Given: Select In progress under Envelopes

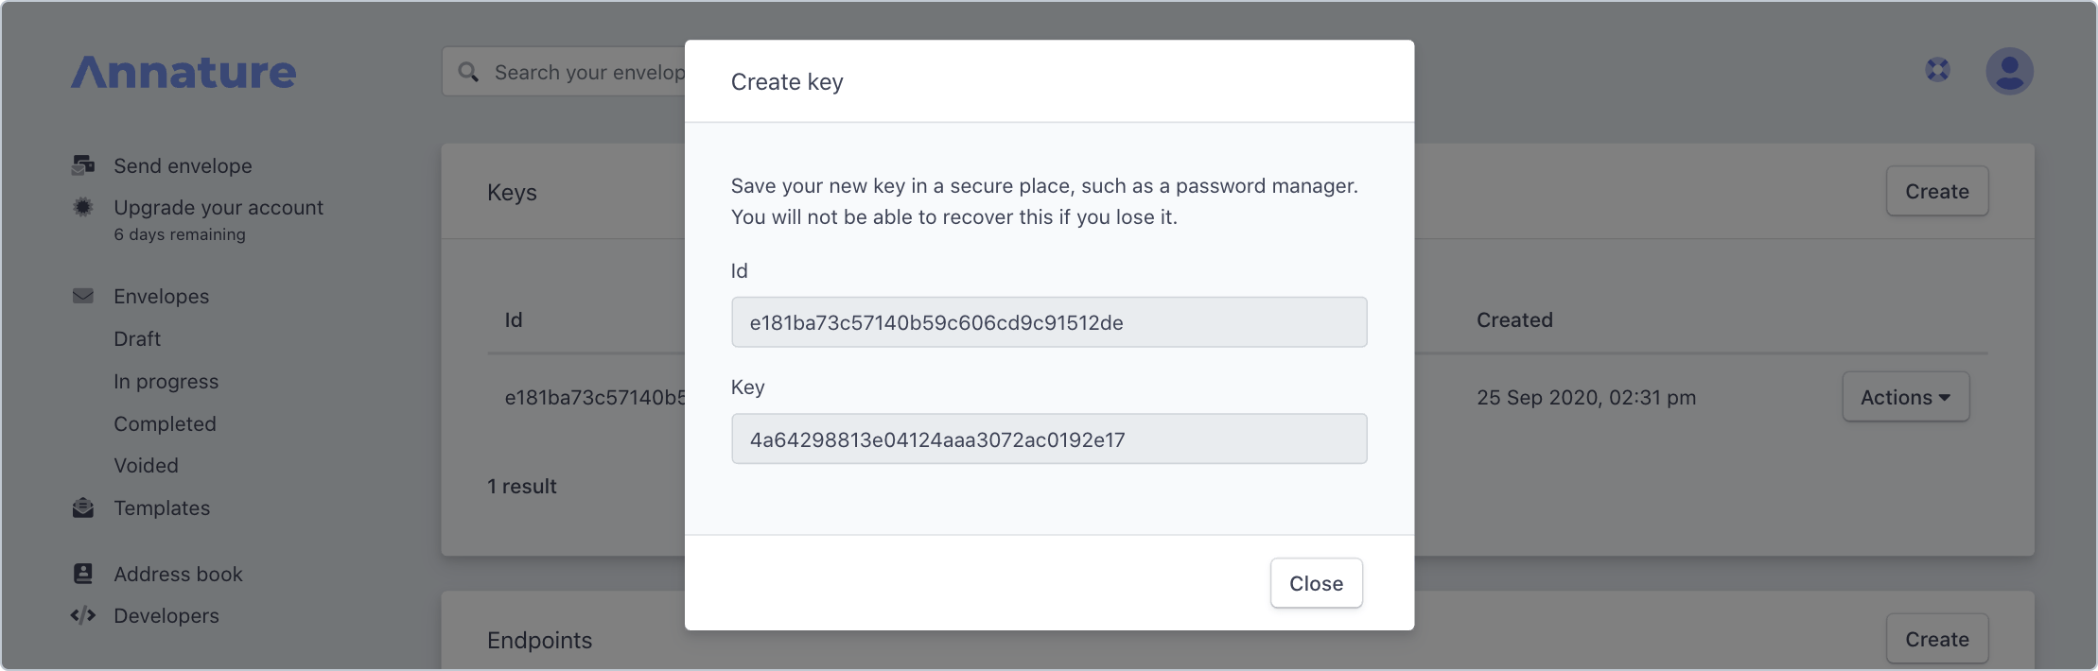Looking at the screenshot, I should point(166,381).
